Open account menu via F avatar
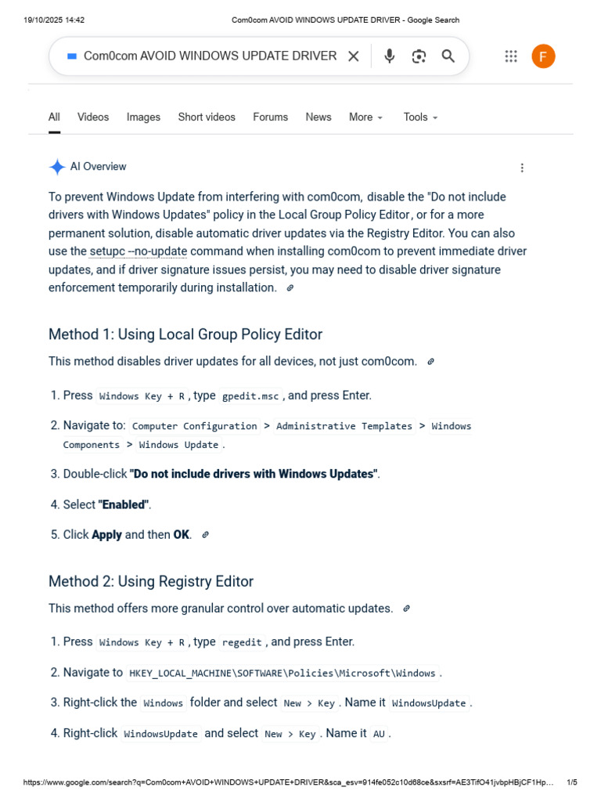601x802 pixels. point(543,56)
